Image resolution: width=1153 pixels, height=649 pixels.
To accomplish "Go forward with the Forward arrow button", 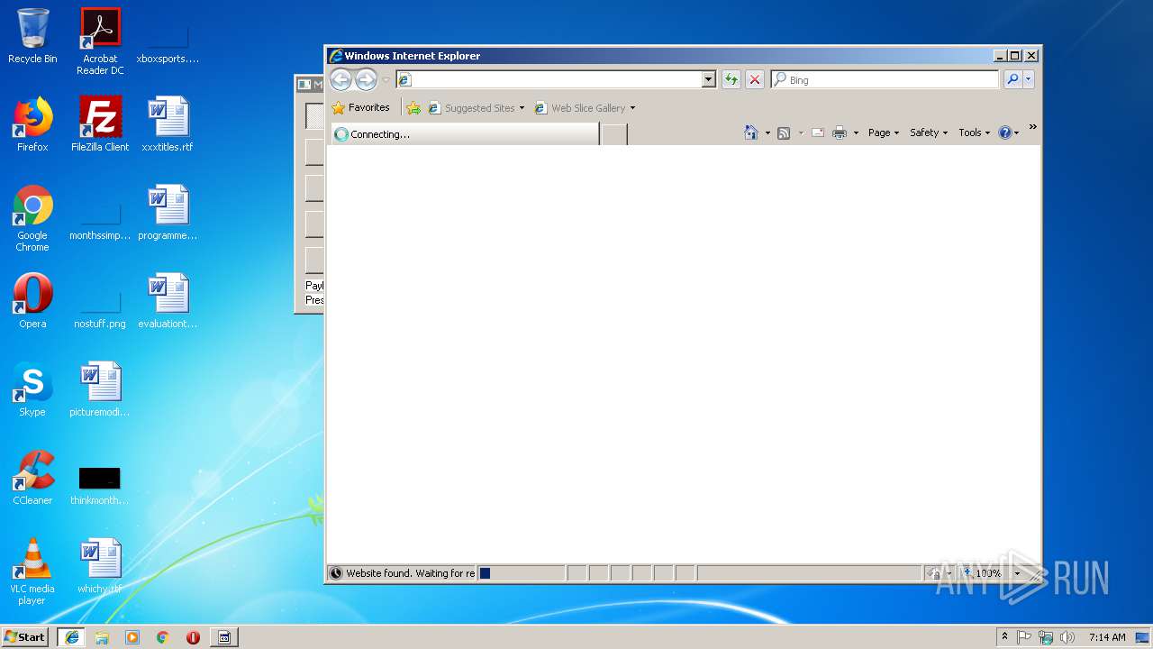I will 366,79.
